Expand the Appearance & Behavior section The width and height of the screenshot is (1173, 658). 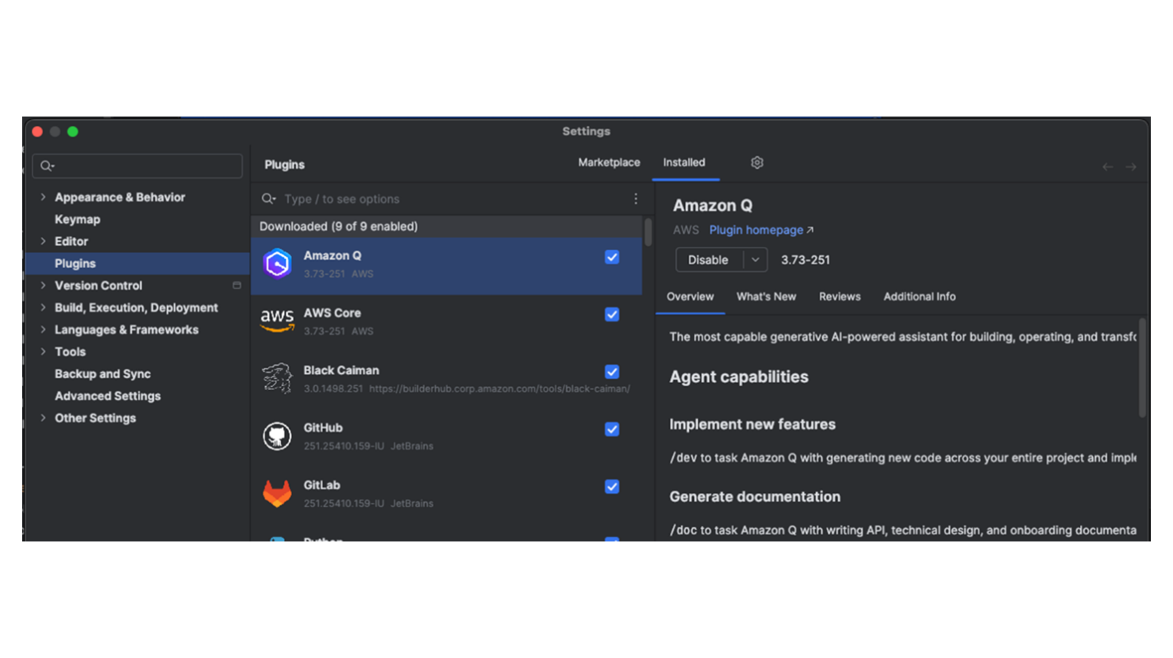click(43, 197)
